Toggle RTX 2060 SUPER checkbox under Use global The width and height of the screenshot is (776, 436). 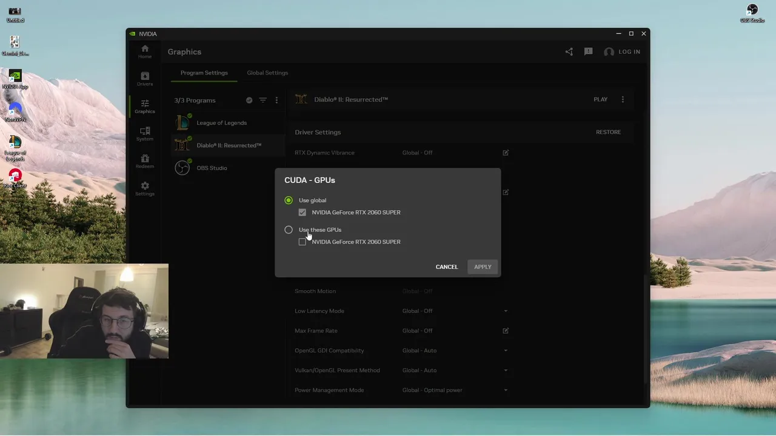(303, 213)
